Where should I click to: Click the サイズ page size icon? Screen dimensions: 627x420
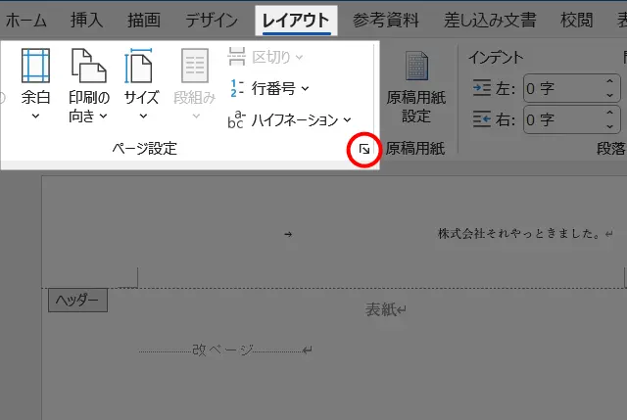[141, 69]
